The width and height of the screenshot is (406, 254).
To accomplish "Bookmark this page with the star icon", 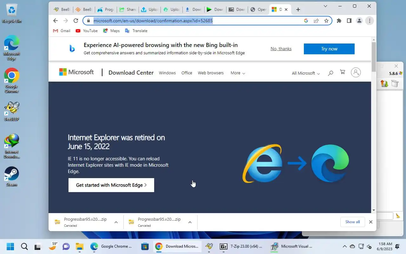I will [326, 21].
